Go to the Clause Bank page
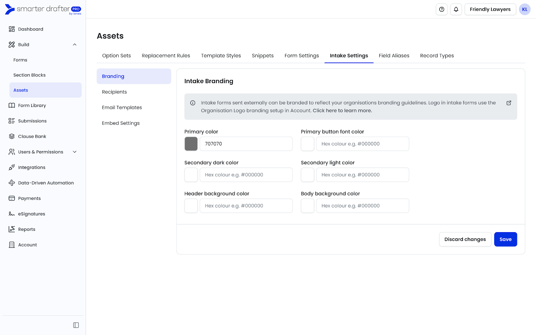Viewport: 536px width, 335px height. click(x=32, y=136)
